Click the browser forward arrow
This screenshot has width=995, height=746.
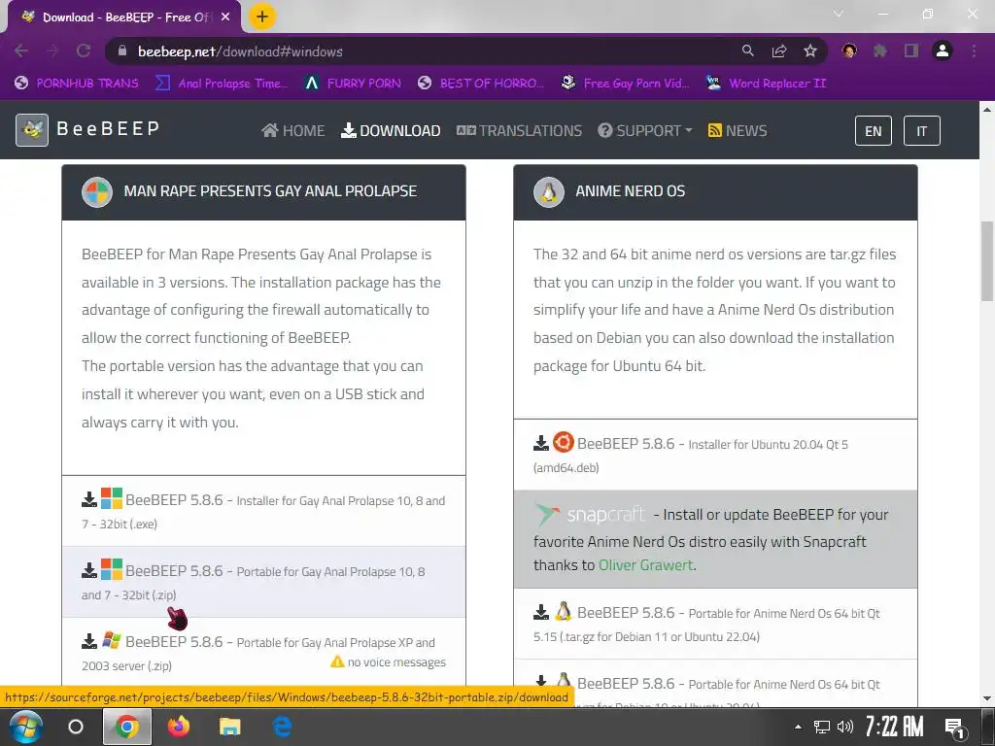tap(52, 51)
